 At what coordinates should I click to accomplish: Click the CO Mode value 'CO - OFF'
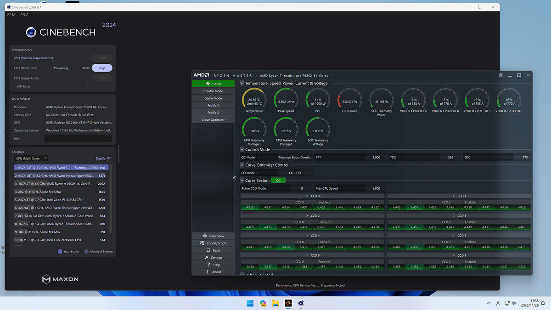(295, 173)
